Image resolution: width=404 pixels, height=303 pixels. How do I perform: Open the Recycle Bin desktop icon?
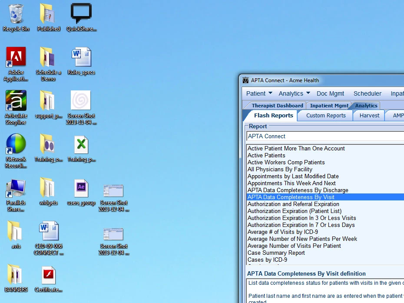[x=16, y=14]
